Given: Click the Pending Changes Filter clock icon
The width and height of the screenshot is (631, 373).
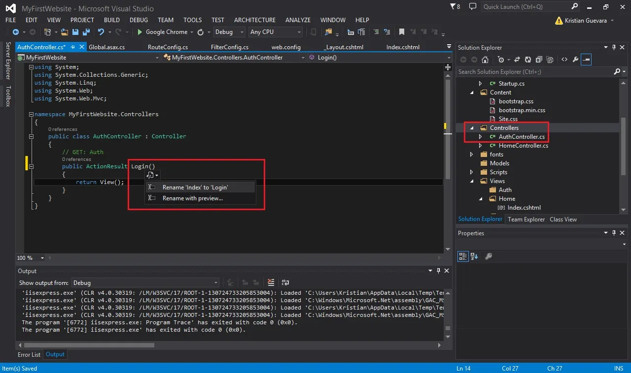Looking at the screenshot, I should (x=501, y=60).
